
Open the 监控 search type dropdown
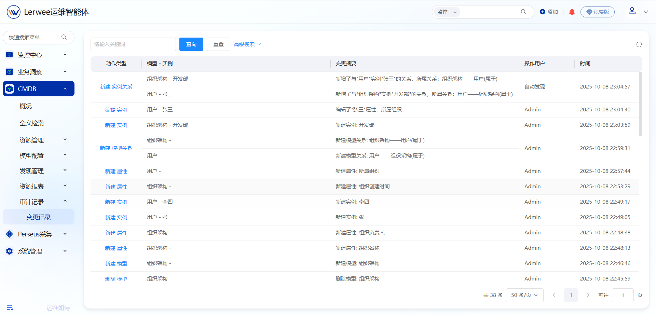pos(447,12)
